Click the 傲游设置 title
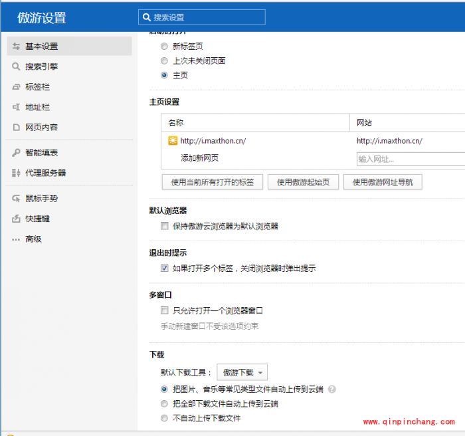Screen dimensions: 465x436 [x=41, y=17]
